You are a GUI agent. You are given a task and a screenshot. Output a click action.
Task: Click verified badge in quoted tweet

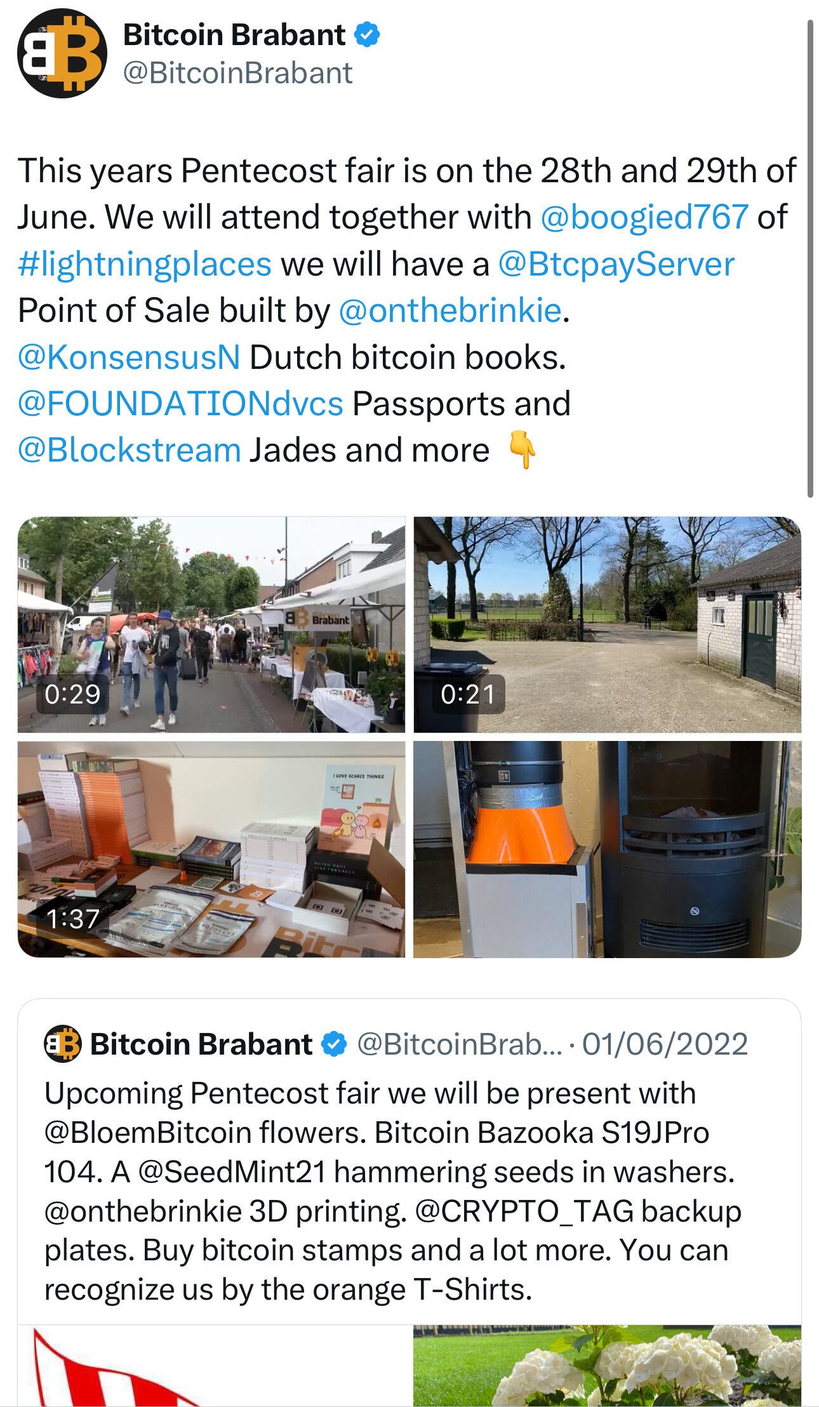tap(334, 1044)
